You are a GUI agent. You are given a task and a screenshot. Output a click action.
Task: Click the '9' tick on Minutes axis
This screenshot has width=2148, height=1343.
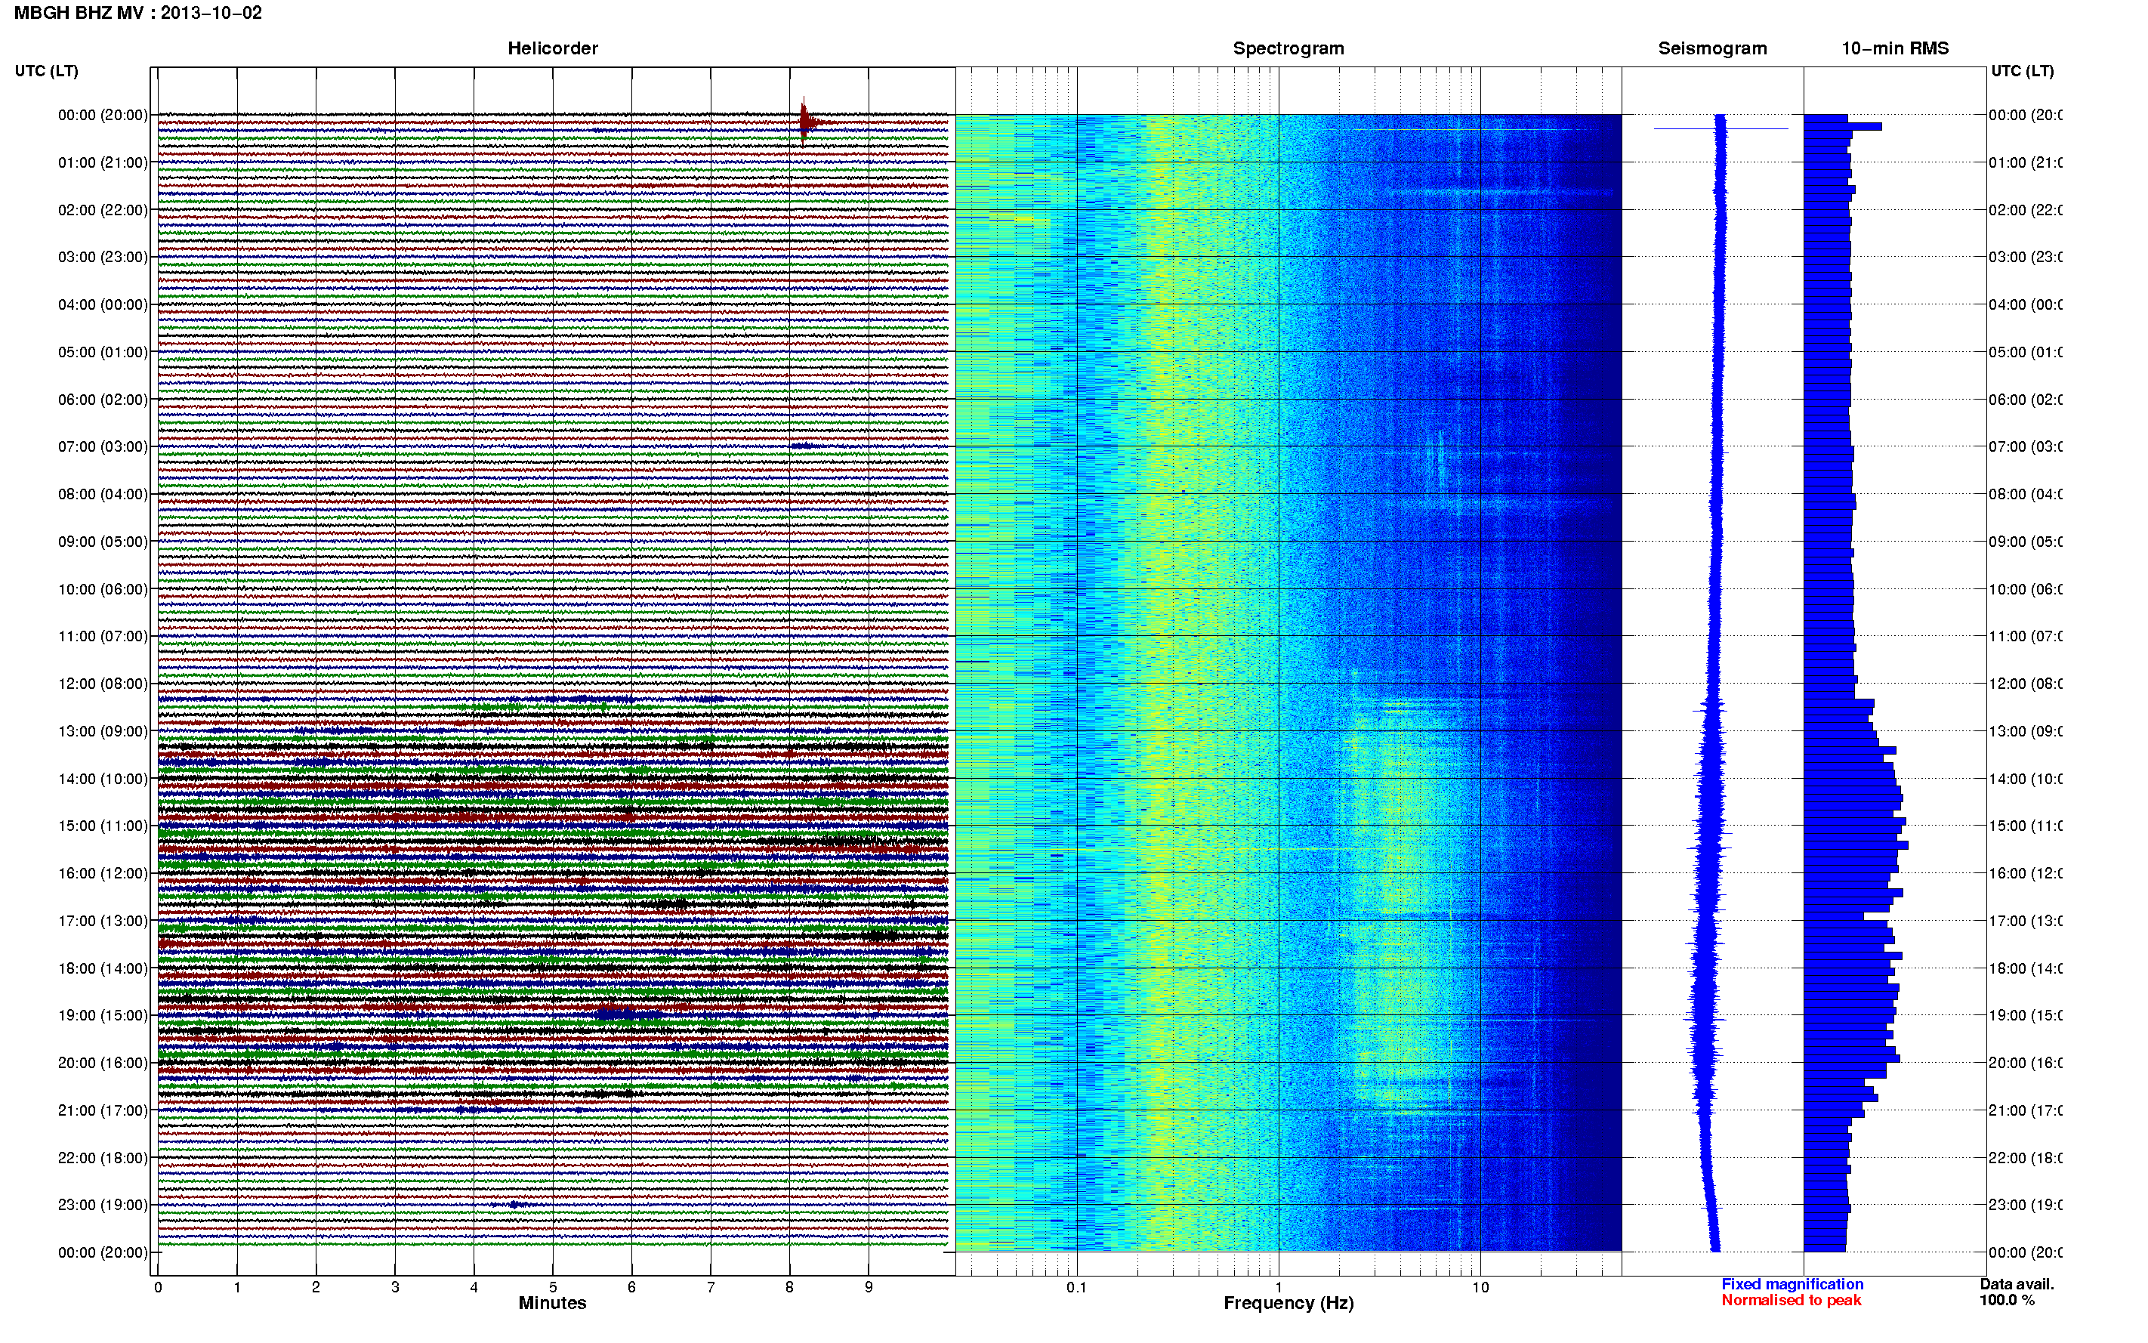click(869, 1287)
